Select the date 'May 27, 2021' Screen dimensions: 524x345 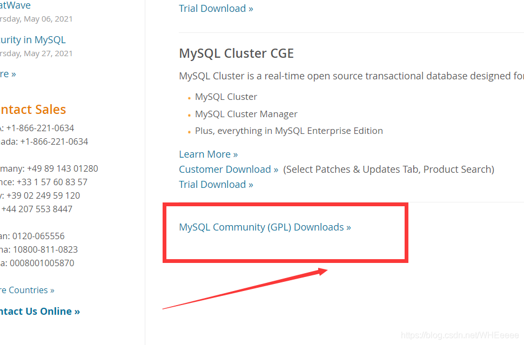[48, 53]
